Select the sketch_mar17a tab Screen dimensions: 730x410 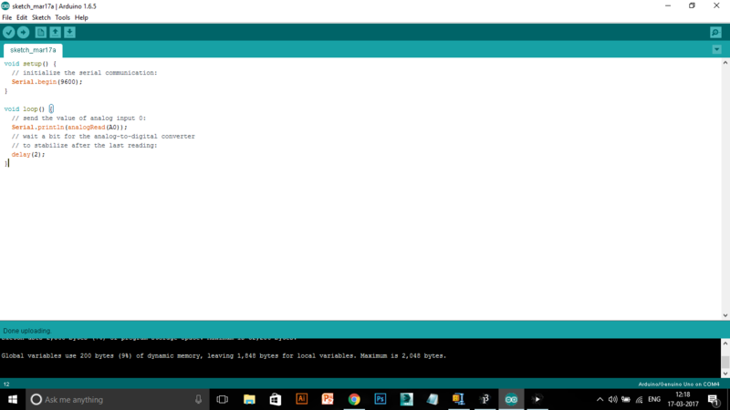tap(33, 50)
